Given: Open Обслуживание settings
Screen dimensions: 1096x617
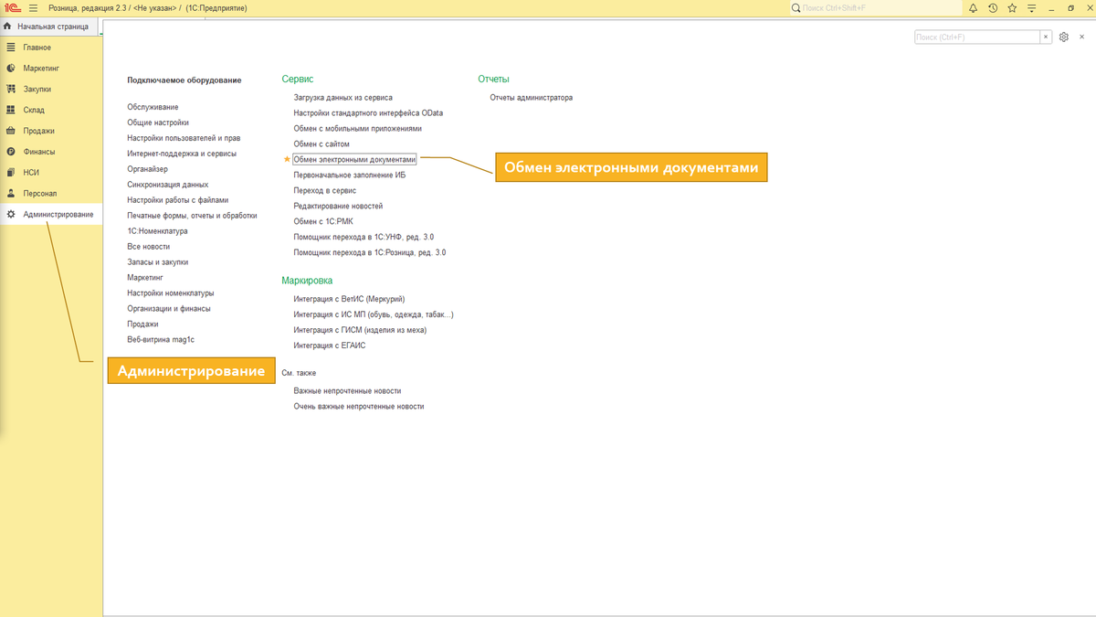Looking at the screenshot, I should [153, 107].
